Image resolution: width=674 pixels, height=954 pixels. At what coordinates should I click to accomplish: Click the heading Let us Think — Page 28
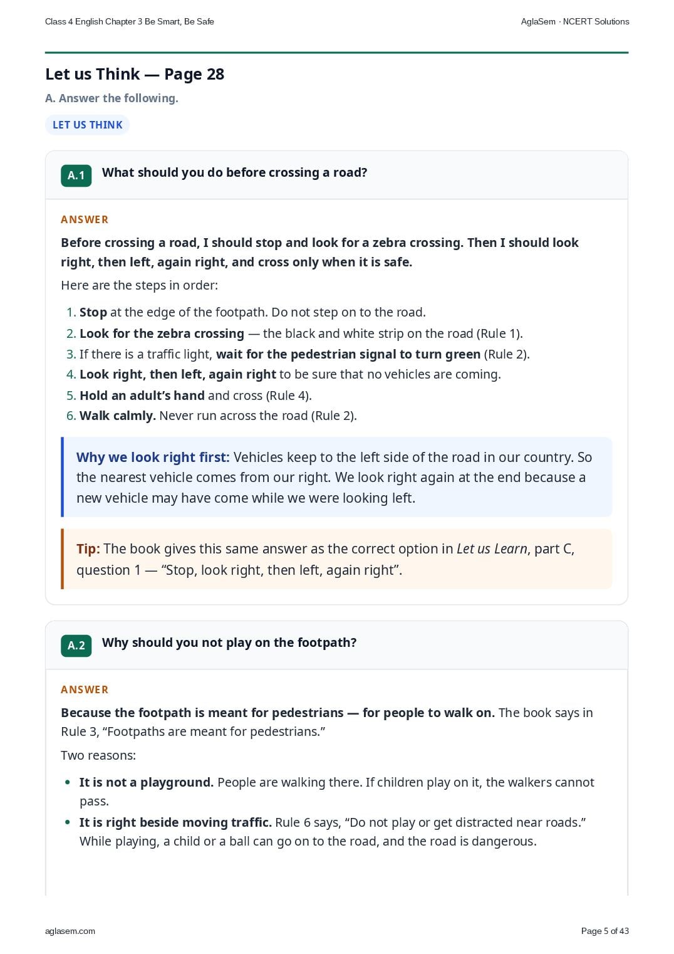135,74
